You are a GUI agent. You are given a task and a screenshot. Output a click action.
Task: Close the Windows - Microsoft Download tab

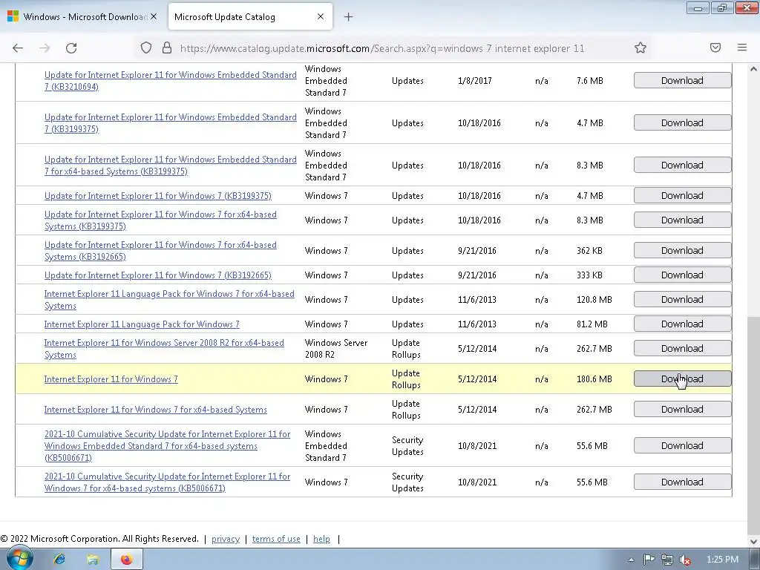tap(154, 16)
